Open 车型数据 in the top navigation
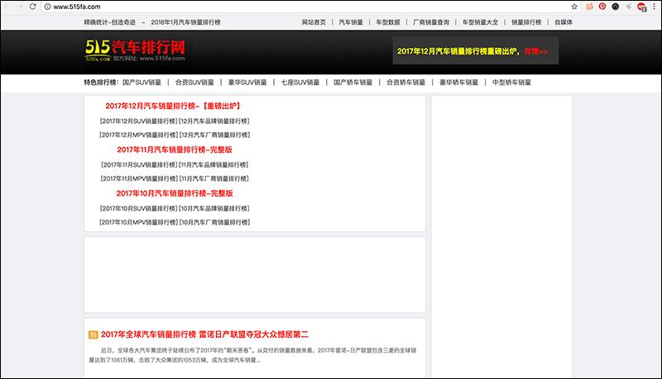This screenshot has width=662, height=379. pos(388,22)
